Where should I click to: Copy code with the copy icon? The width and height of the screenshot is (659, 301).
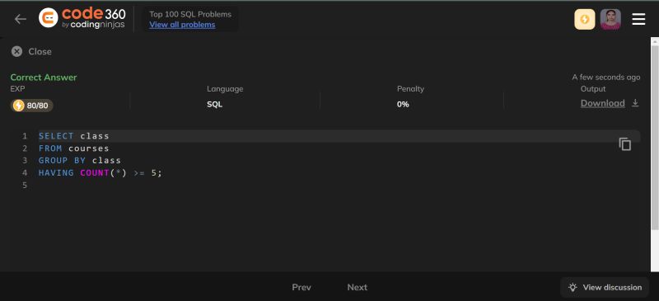coord(625,144)
